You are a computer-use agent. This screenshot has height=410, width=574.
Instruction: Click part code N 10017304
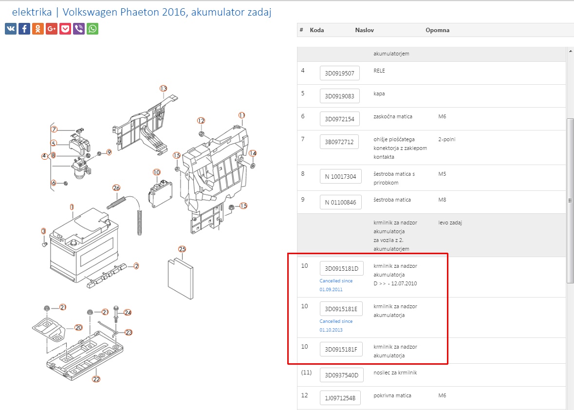(340, 177)
